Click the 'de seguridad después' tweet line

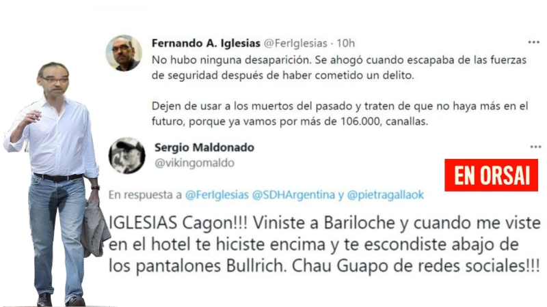point(282,75)
